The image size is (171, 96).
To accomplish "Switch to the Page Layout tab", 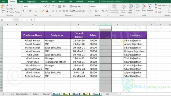I will 32,2.
